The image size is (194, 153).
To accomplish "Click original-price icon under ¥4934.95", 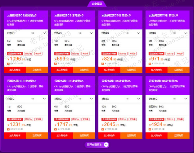I will click(150, 129).
